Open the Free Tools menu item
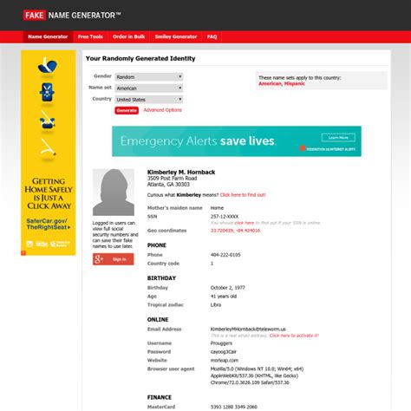Image resolution: width=411 pixels, height=411 pixels. tap(90, 36)
